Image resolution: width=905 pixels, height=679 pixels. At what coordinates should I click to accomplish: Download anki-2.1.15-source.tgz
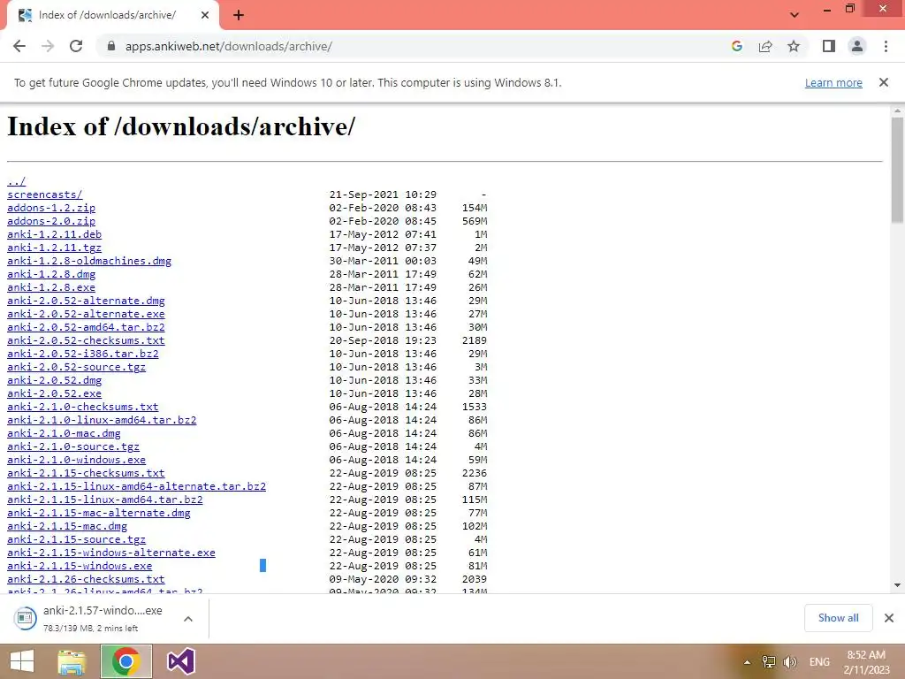(76, 540)
